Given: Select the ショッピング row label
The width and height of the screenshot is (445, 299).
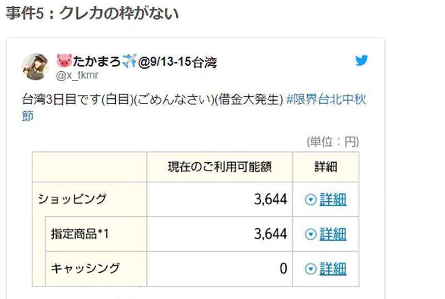Looking at the screenshot, I should coord(72,199).
